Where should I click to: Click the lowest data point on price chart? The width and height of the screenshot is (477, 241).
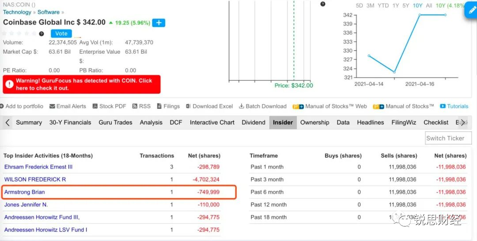point(394,72)
